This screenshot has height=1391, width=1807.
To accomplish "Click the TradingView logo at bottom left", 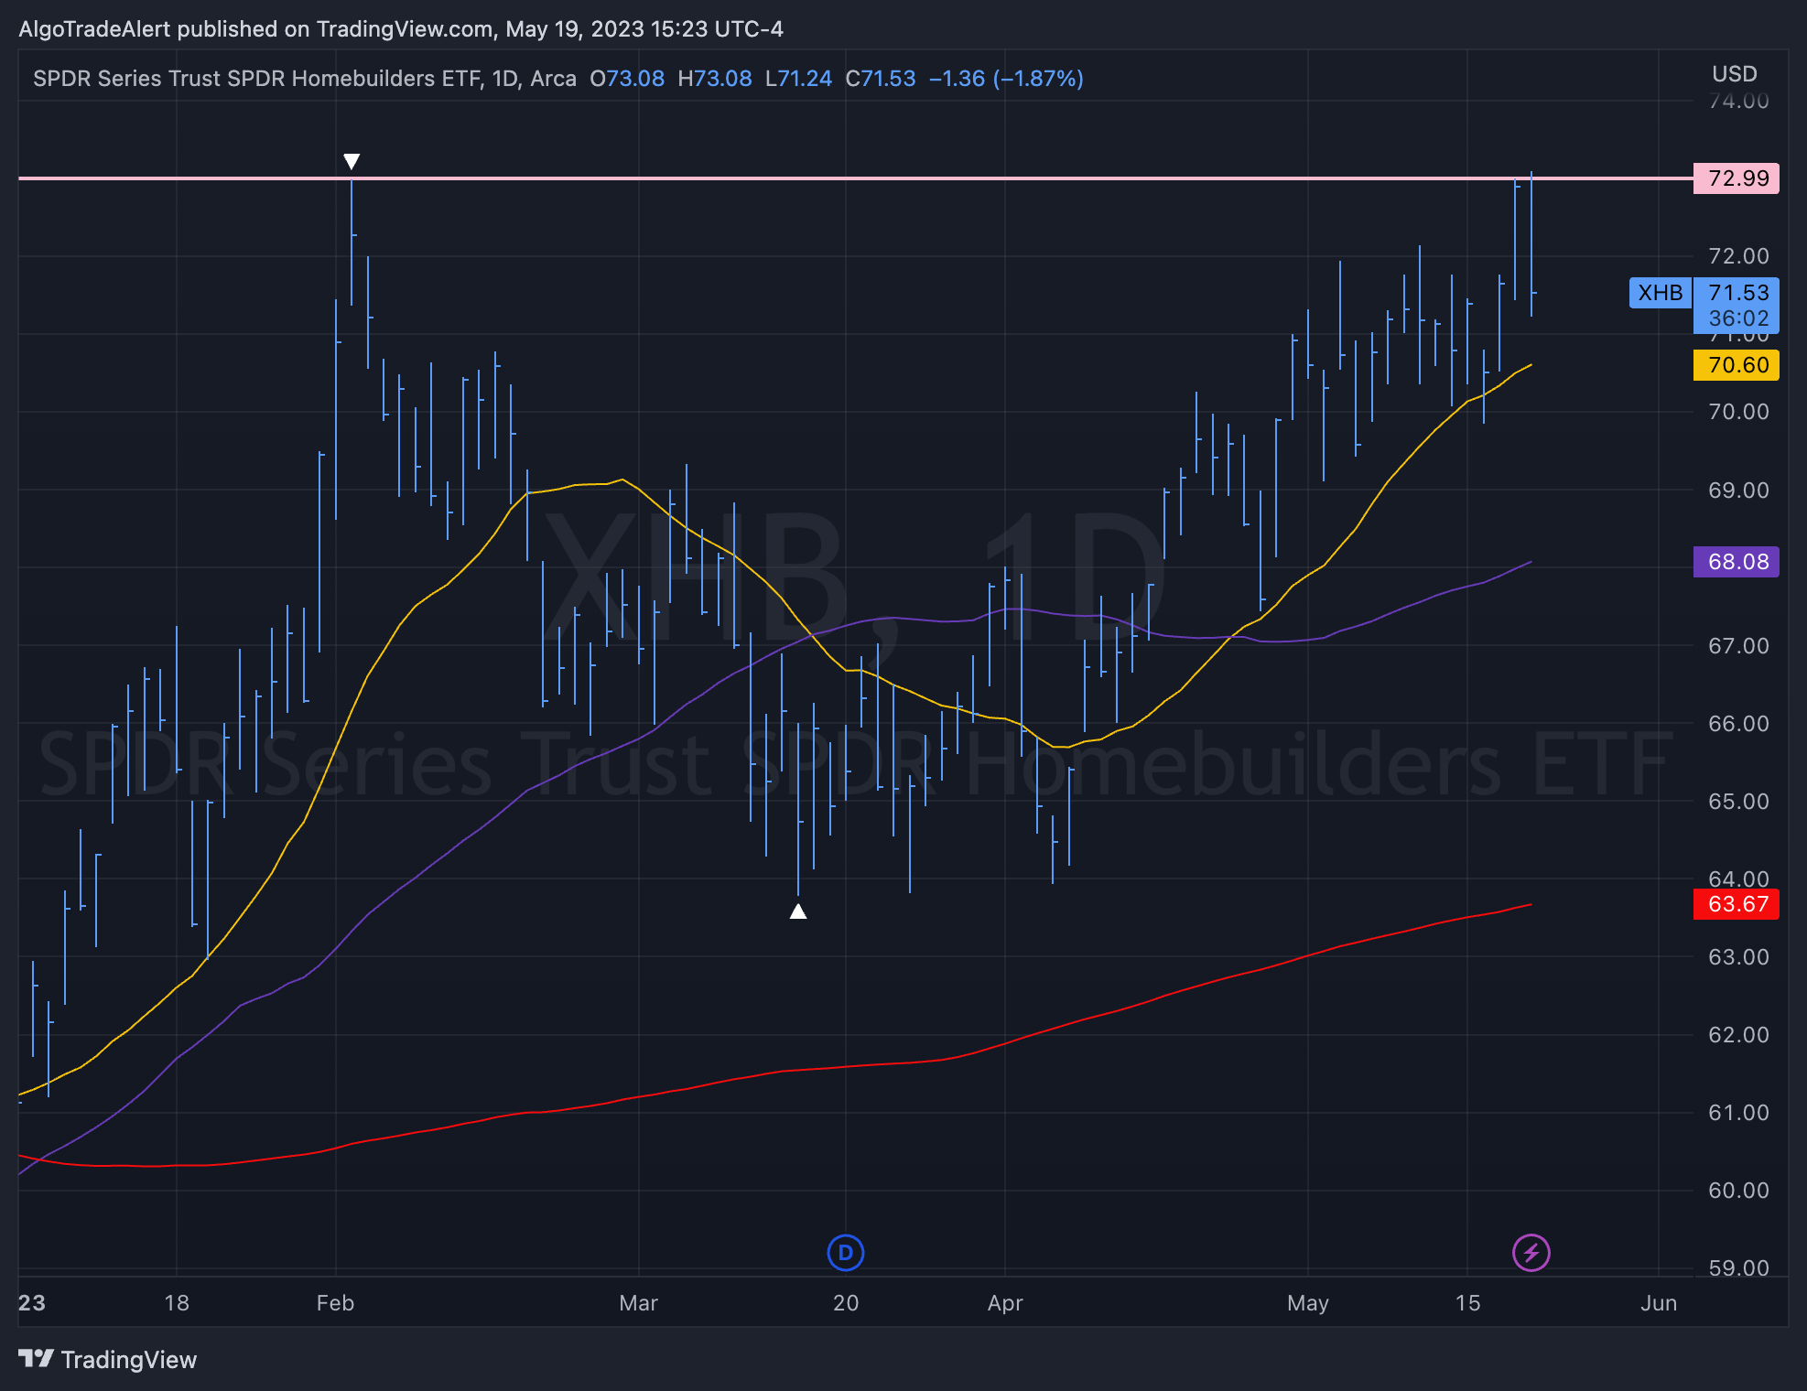I will 108,1360.
